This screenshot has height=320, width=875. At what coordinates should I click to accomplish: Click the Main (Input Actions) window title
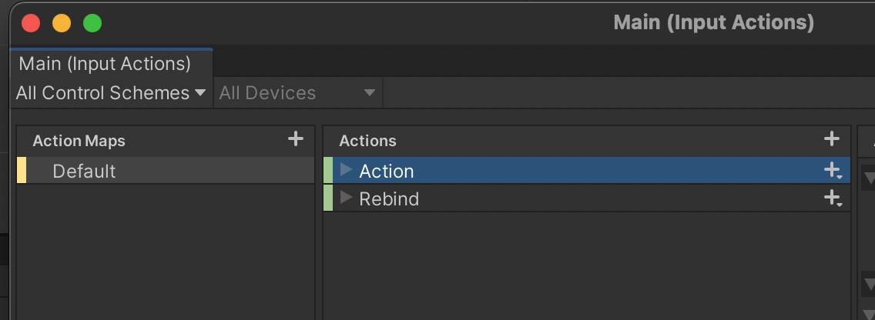click(x=713, y=23)
